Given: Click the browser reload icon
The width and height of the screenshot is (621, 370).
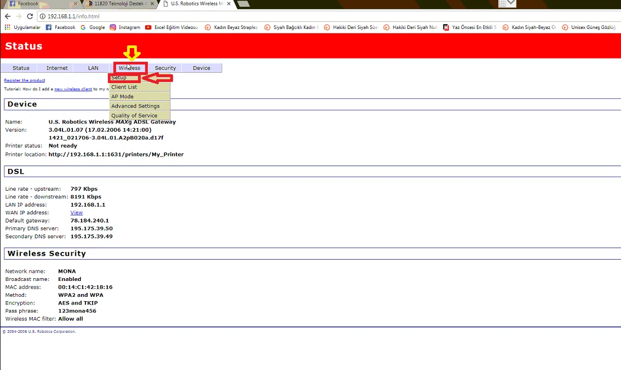Looking at the screenshot, I should [x=30, y=16].
